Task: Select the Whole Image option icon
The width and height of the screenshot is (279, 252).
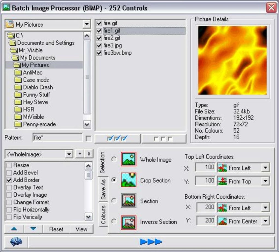Action: [x=129, y=159]
